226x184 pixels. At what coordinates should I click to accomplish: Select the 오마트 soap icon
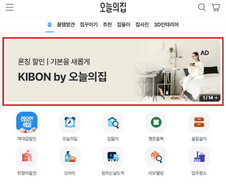coord(70,157)
